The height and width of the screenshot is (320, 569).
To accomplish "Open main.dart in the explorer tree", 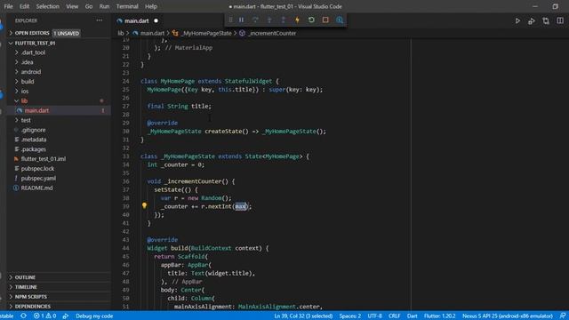I will pos(58,110).
